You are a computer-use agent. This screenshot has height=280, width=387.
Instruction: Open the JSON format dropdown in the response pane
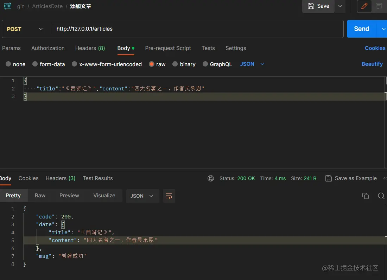pos(142,196)
